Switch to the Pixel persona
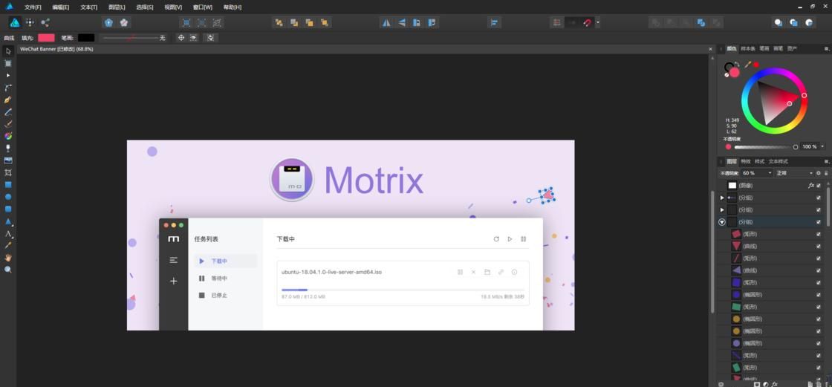Image resolution: width=832 pixels, height=387 pixels. click(x=30, y=22)
